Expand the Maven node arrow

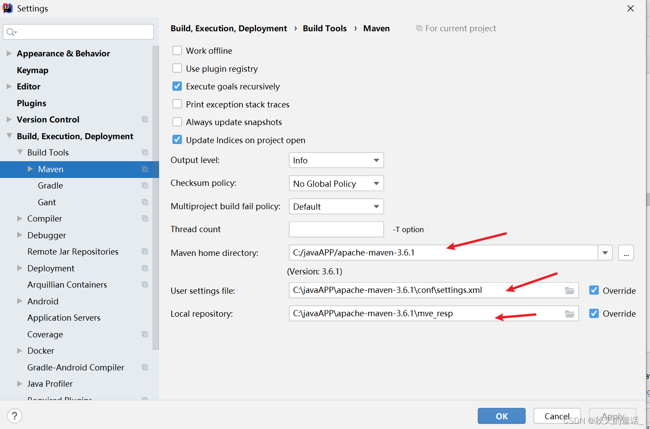point(30,169)
